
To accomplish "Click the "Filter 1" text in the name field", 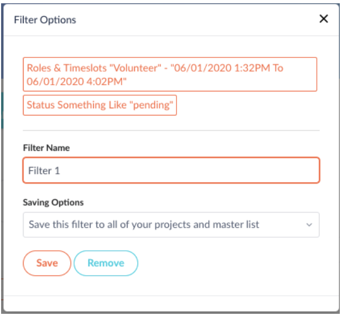I will tap(44, 171).
